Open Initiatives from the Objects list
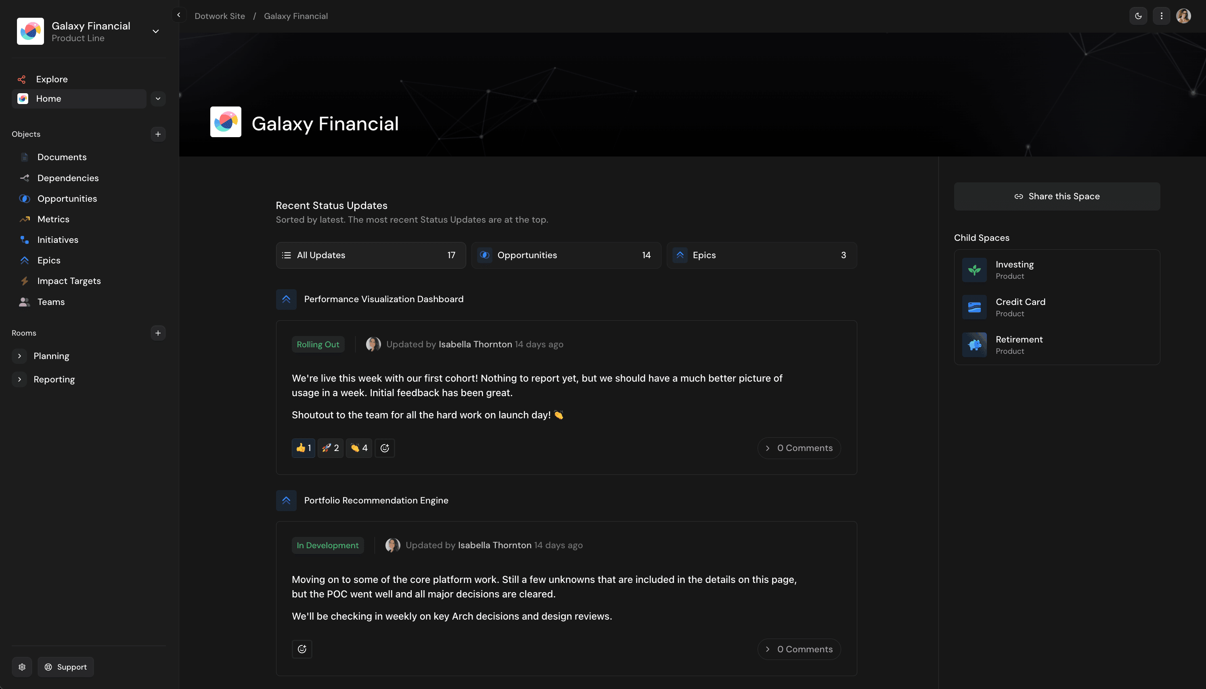 click(x=57, y=240)
